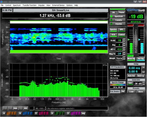The image size is (147, 117).
Task: Store a preset
Action: click(x=141, y=92)
